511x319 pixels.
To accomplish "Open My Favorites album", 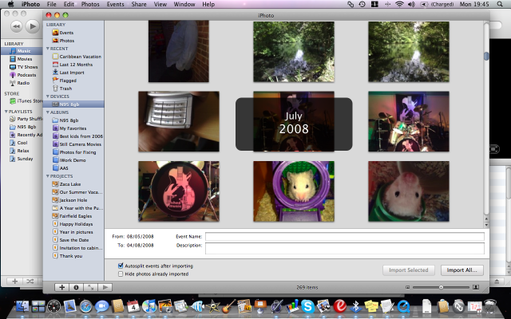I will [73, 128].
